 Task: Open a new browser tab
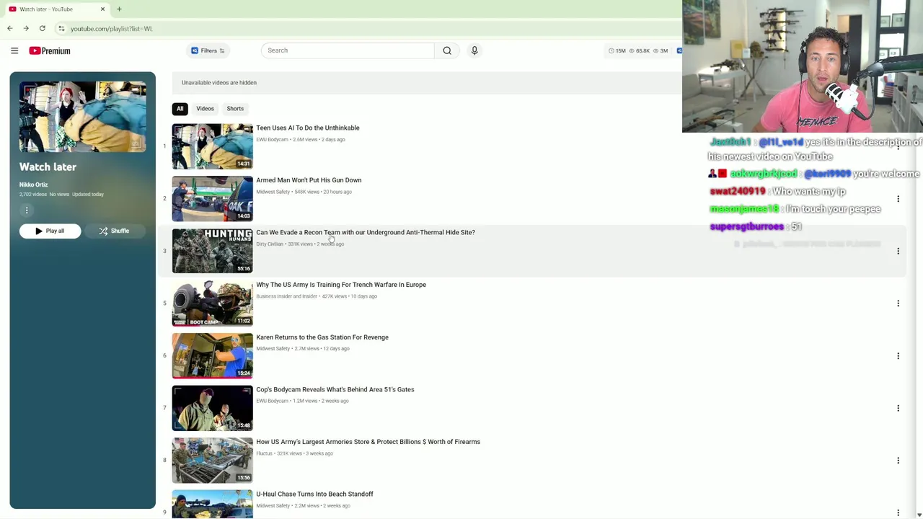tap(119, 9)
